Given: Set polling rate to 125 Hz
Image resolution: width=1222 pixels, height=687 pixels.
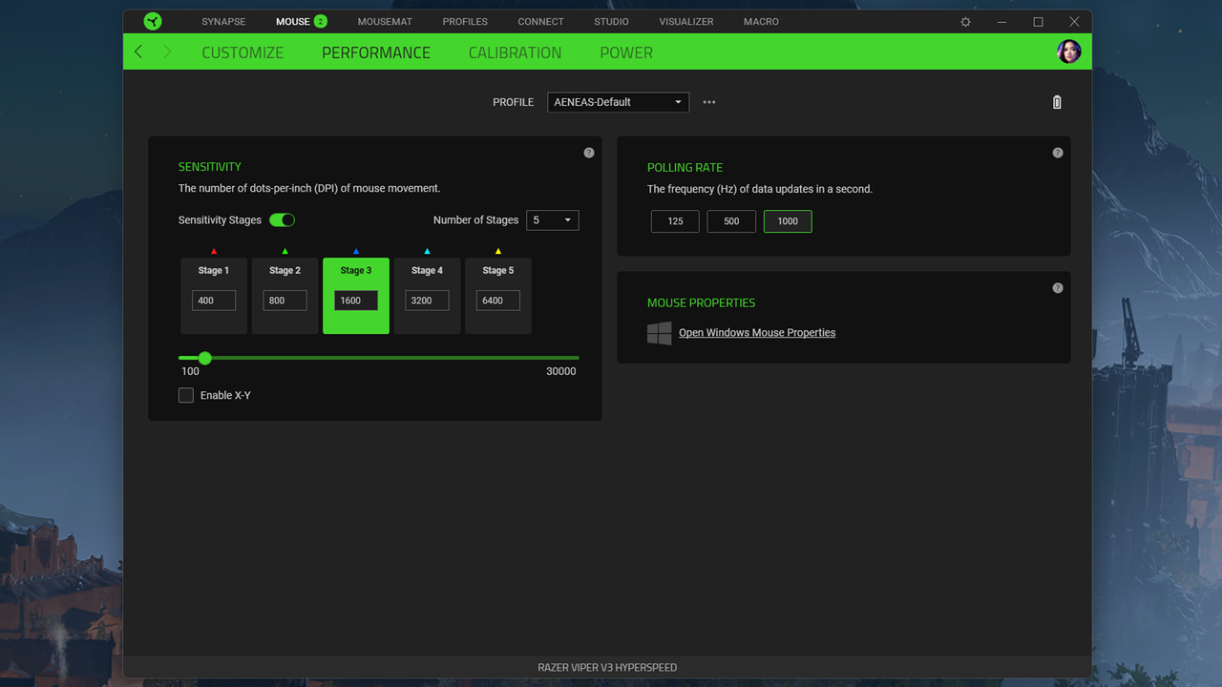Looking at the screenshot, I should click(675, 221).
